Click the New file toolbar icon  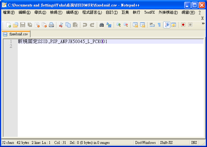click(x=8, y=25)
